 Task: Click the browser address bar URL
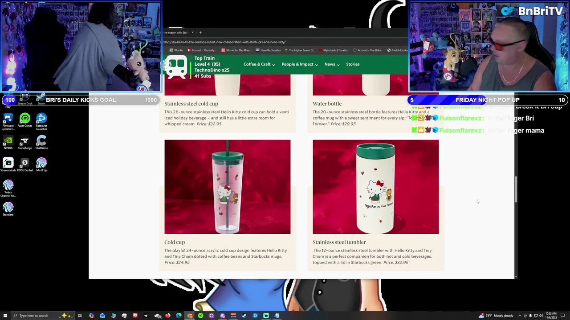224,42
